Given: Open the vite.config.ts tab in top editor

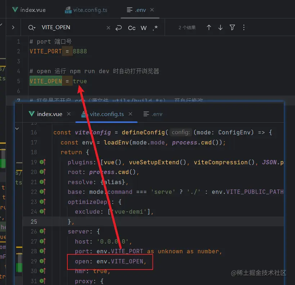Looking at the screenshot, I should click(86, 10).
